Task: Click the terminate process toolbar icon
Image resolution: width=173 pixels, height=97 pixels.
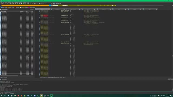Action: [x=41, y=4]
